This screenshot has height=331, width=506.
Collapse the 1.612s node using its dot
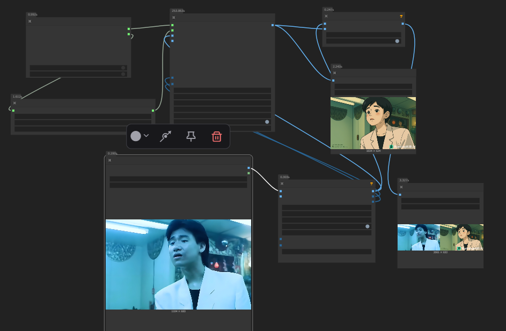pyautogui.click(x=14, y=103)
